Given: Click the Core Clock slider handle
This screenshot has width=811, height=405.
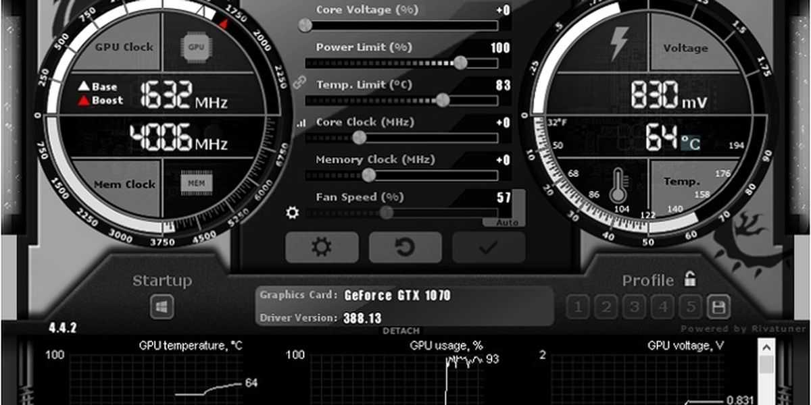Looking at the screenshot, I should [360, 138].
